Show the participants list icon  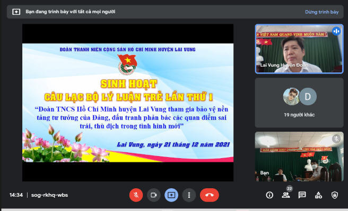(x=286, y=195)
